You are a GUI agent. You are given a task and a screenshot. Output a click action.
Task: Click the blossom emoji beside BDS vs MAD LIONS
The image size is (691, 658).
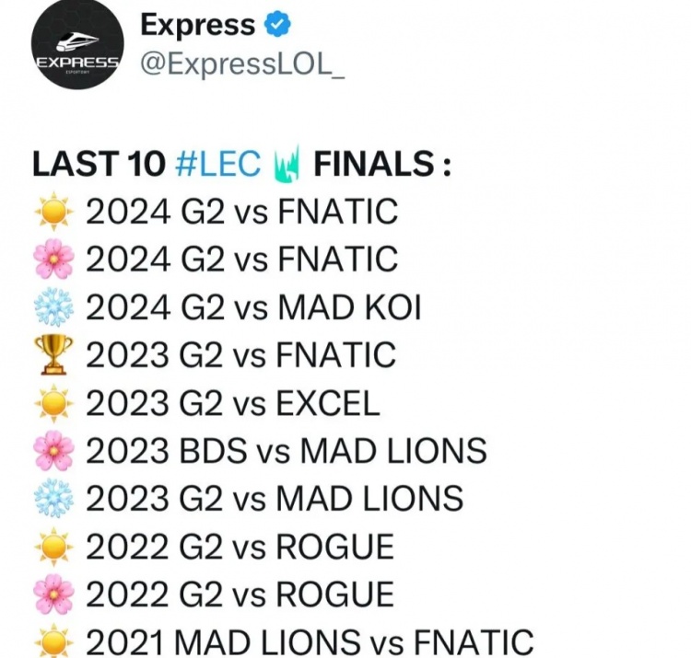[x=53, y=451]
